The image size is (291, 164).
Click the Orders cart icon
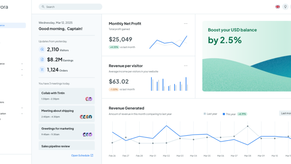42,70
